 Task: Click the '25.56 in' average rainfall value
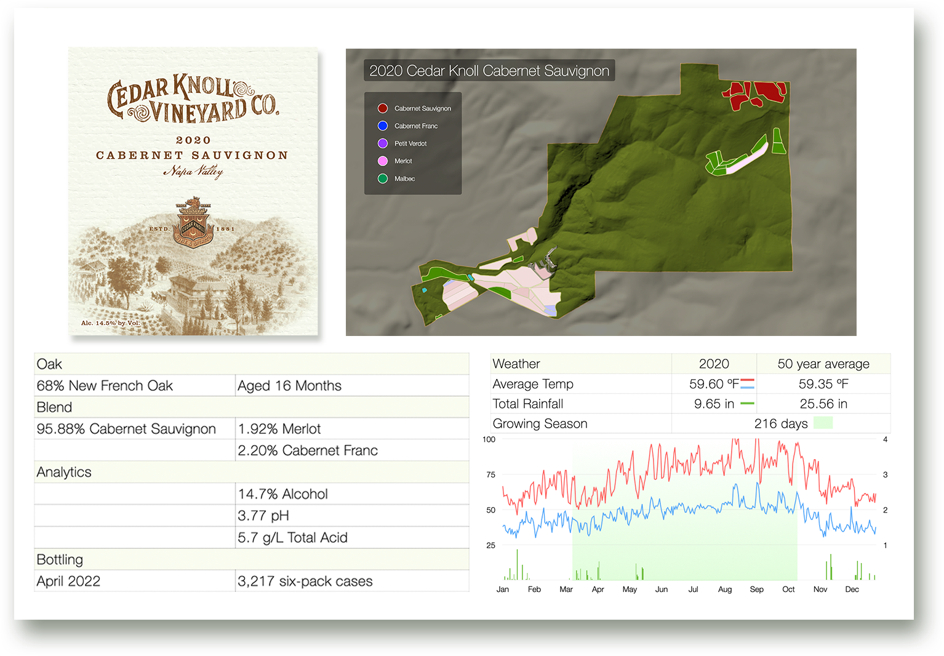click(823, 403)
